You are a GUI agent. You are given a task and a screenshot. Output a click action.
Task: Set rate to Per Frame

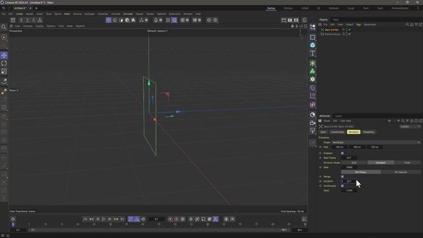pos(361,172)
